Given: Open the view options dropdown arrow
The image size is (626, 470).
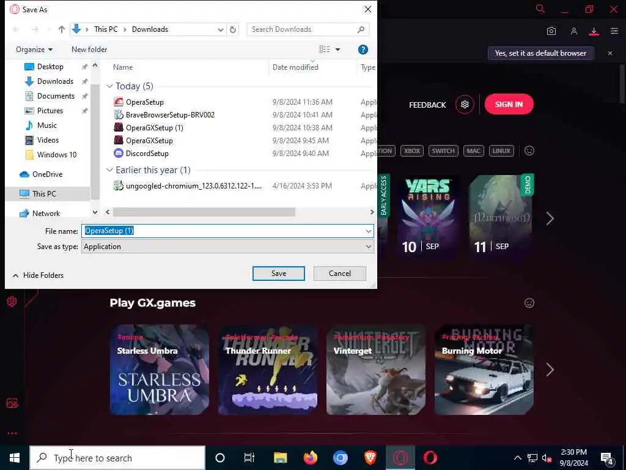Looking at the screenshot, I should [337, 50].
